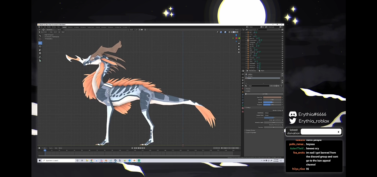Image resolution: width=377 pixels, height=177 pixels.
Task: Click the Use Nodes button
Action: click(265, 94)
